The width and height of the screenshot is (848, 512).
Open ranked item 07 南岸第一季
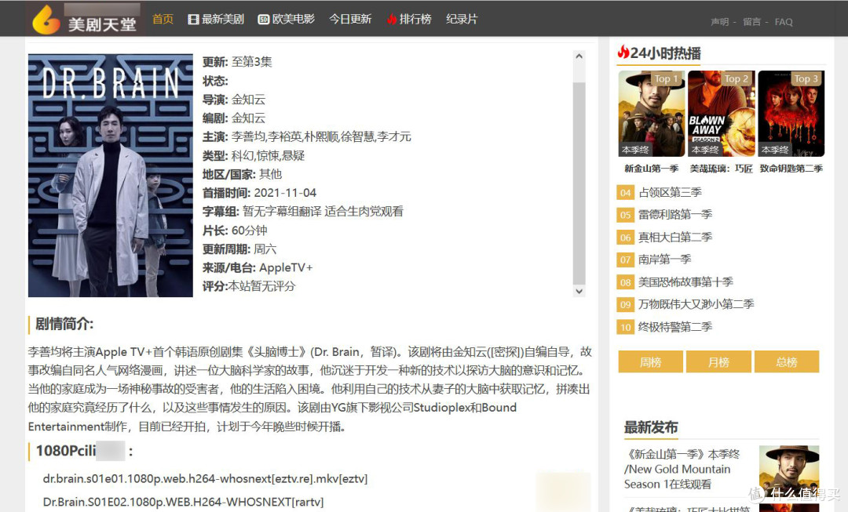665,260
